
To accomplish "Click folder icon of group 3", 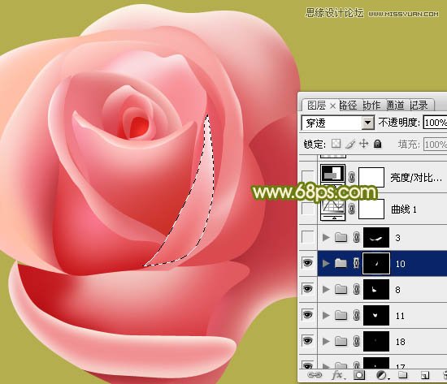I will [x=341, y=237].
